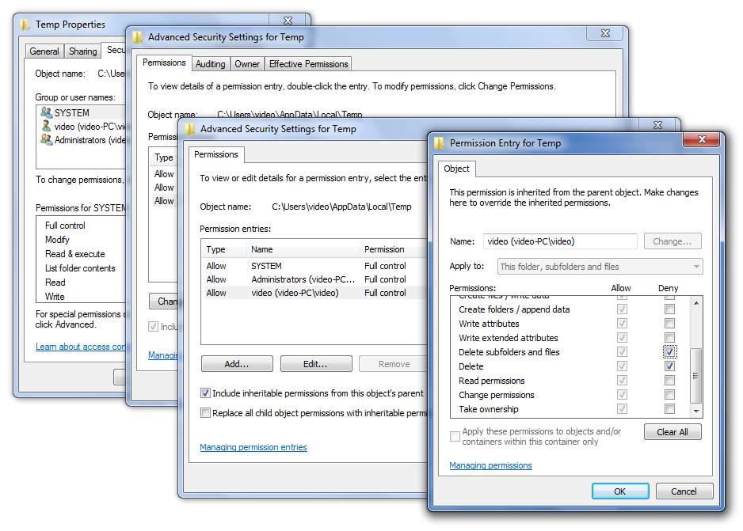Open the Owner tab
Viewport: 743px width, 531px height.
tap(247, 64)
